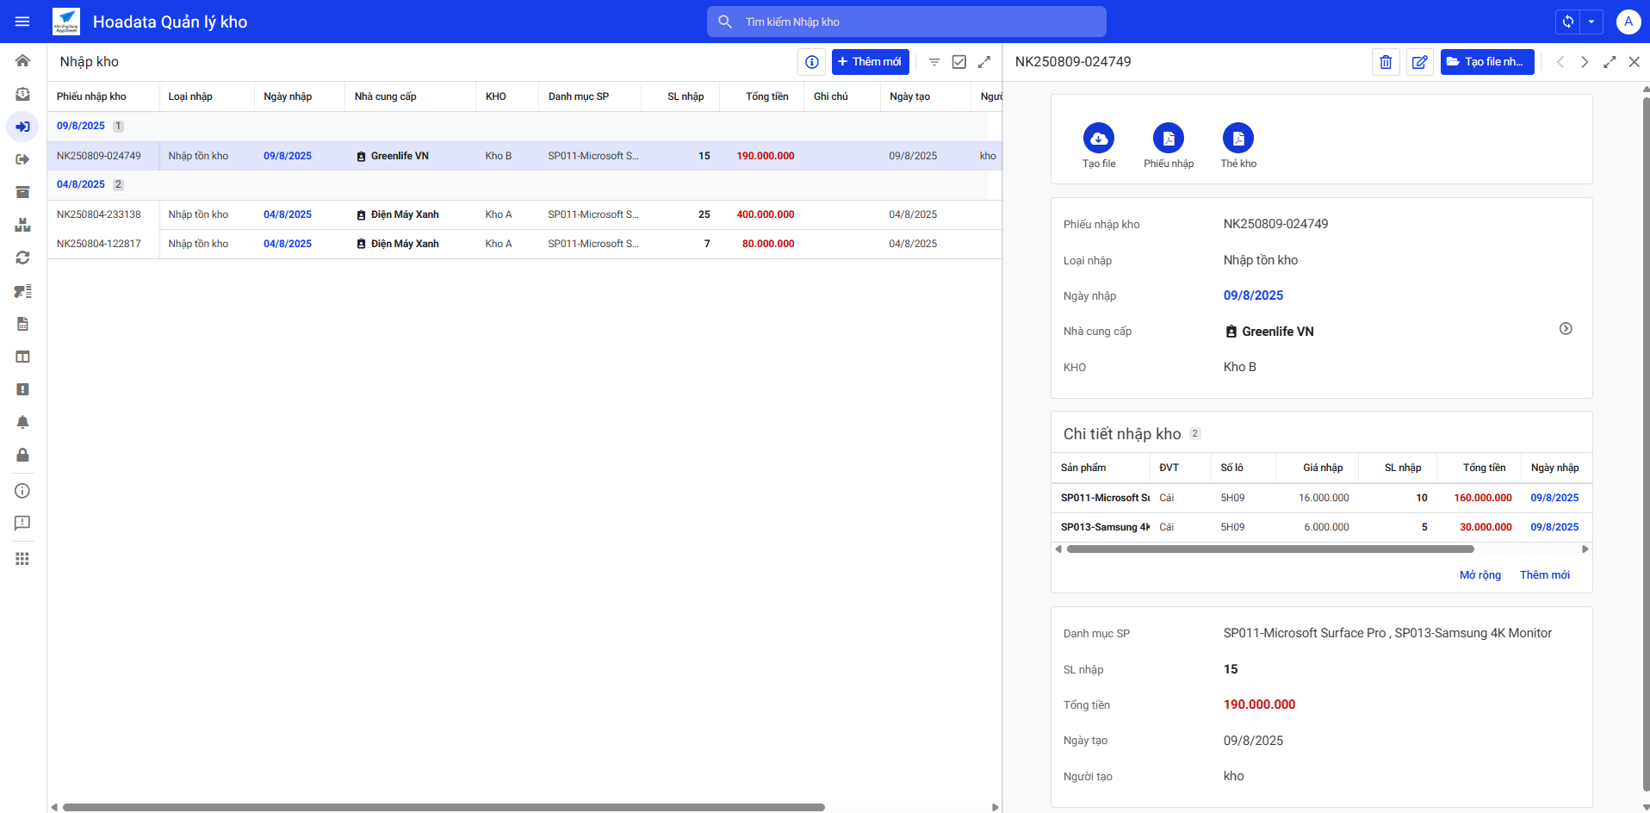Select row NK250809-024749
This screenshot has height=813, width=1650.
pyautogui.click(x=524, y=156)
